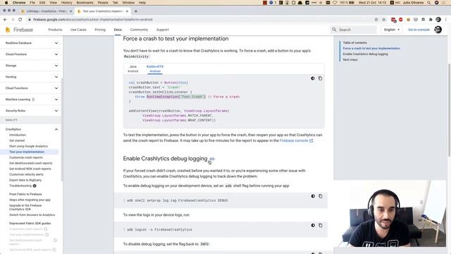This screenshot has width=451, height=254.
Task: Open Get deobfuscated crash reports page
Action: (31, 163)
